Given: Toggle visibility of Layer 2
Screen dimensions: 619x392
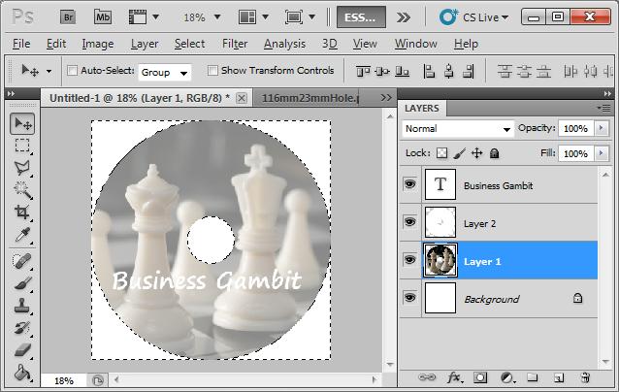Looking at the screenshot, I should (409, 223).
